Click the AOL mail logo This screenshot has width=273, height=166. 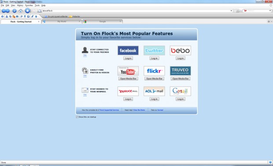click(154, 91)
